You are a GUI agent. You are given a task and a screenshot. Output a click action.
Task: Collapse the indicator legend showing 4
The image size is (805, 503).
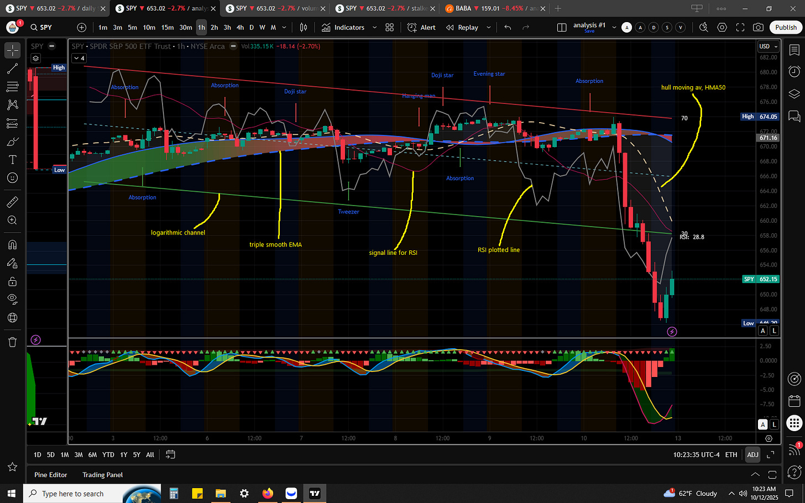tap(79, 58)
